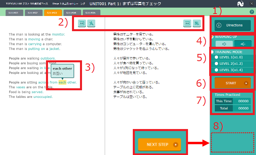Click the speaker audio button under Warming Up

pyautogui.click(x=224, y=44)
